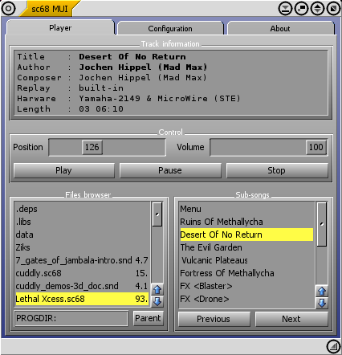The height and width of the screenshot is (355, 342).
Task: Switch to the Configuration tab
Action: (x=170, y=29)
